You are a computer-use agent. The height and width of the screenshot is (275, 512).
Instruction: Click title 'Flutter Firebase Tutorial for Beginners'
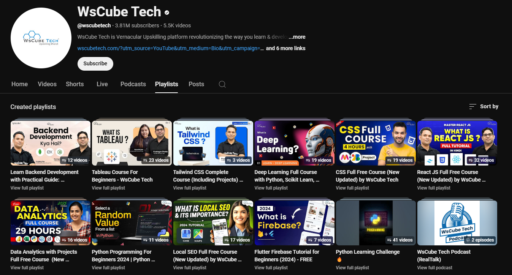[287, 256]
